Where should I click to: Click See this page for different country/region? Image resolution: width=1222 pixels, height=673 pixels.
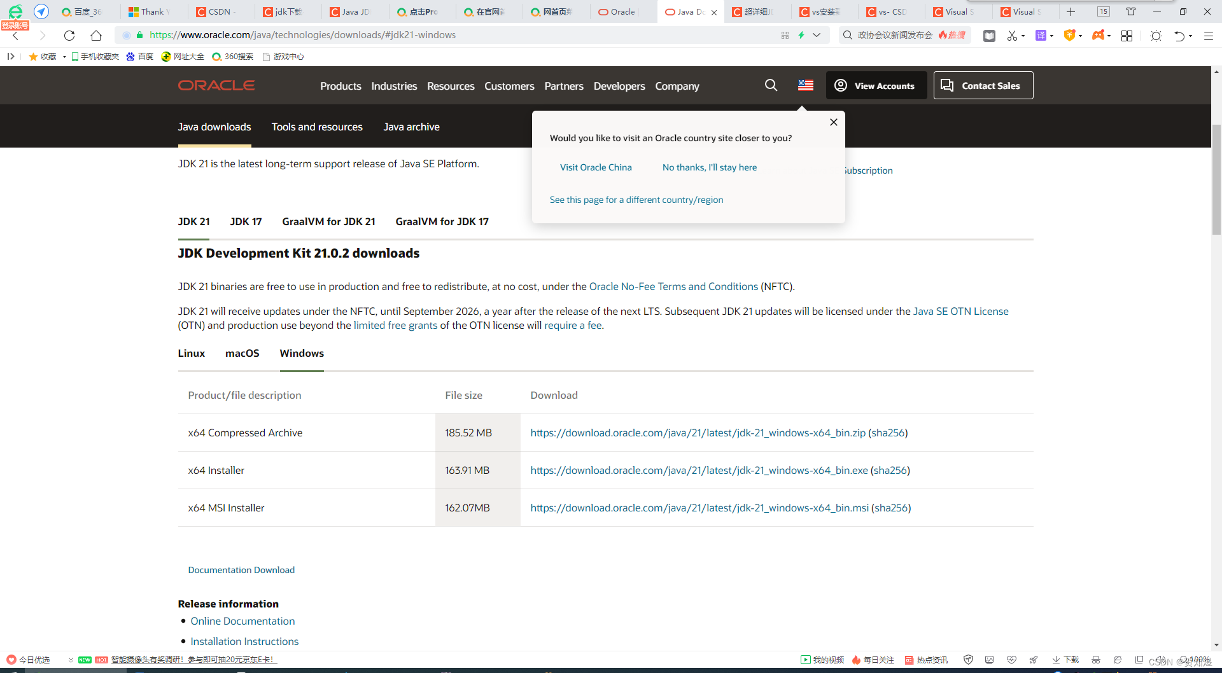click(x=636, y=200)
